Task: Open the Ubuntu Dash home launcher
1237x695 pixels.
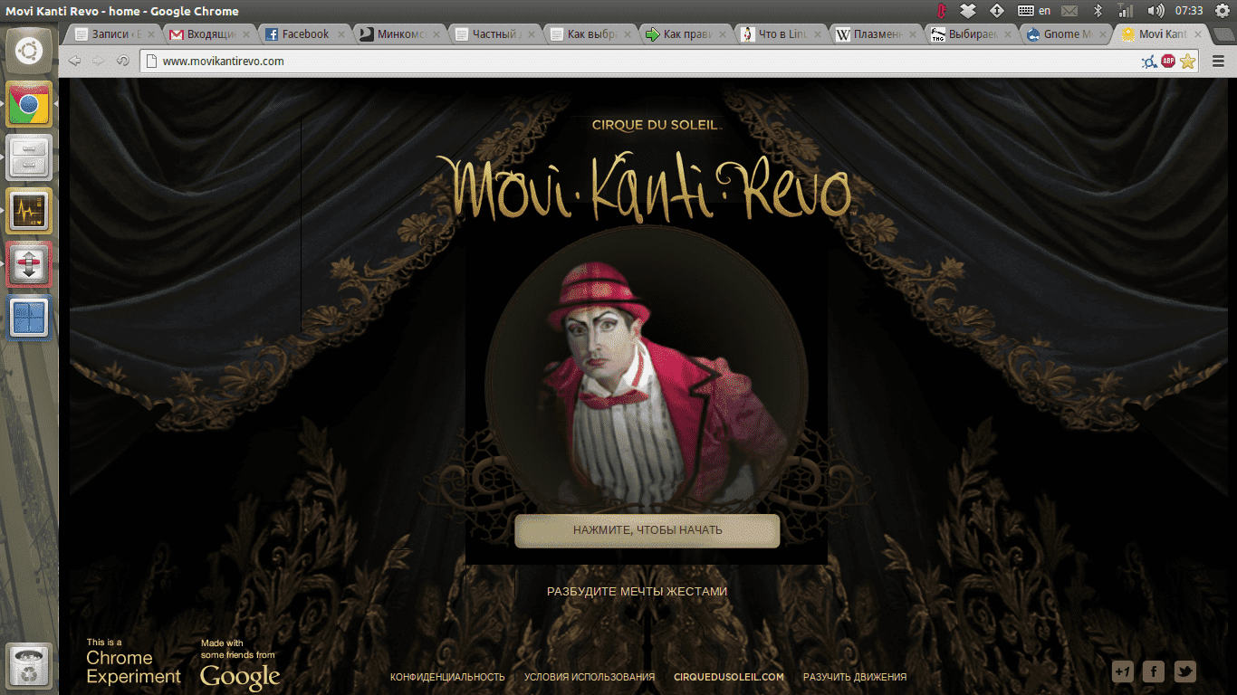Action: (29, 51)
